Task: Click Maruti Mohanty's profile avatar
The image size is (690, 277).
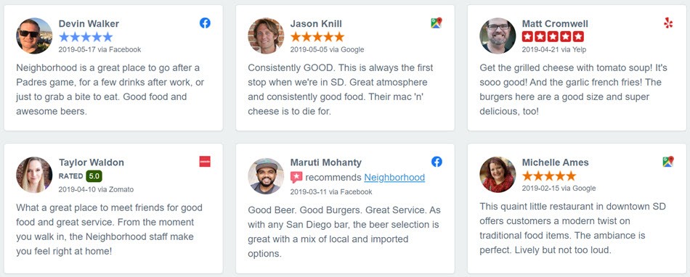Action: [266, 176]
